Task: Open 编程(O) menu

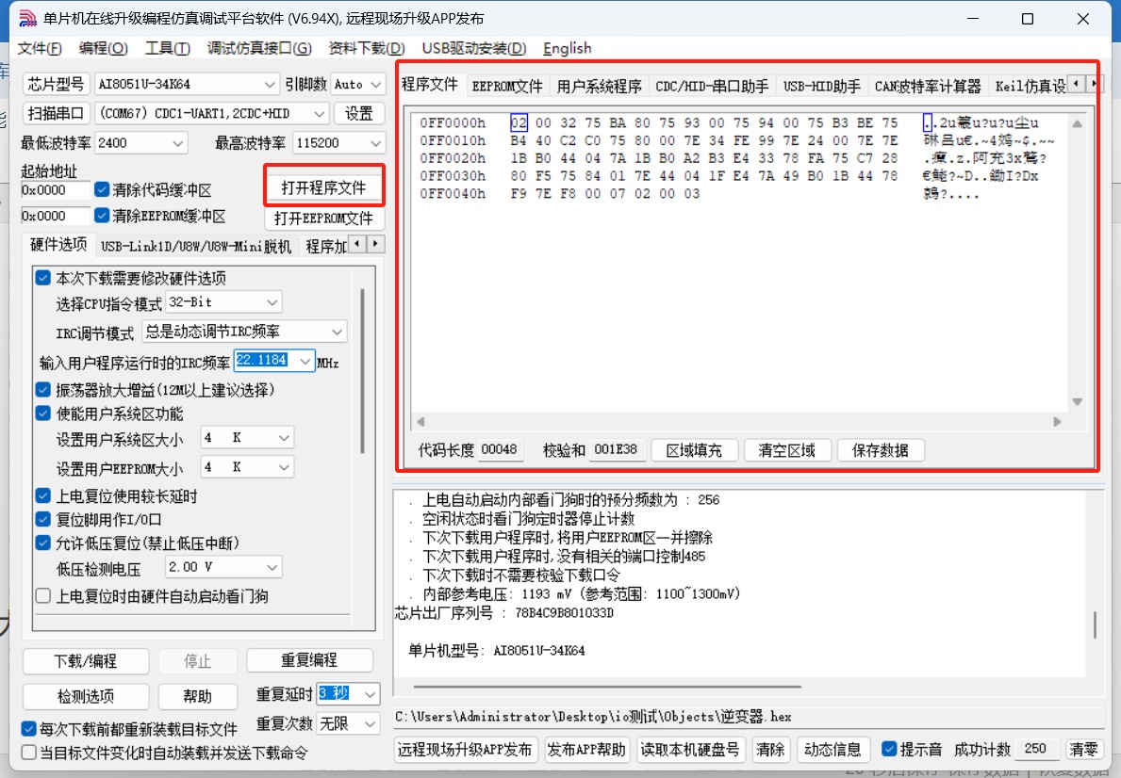Action: [x=103, y=48]
